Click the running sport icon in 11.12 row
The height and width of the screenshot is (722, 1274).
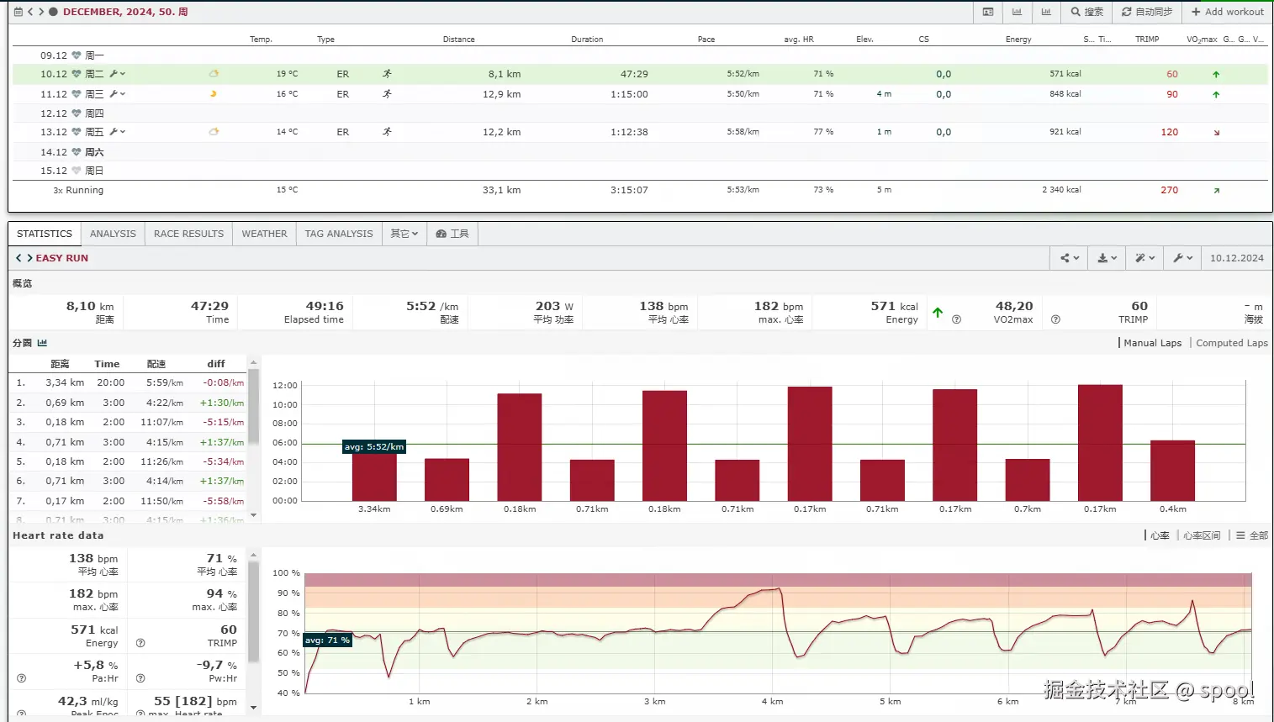point(387,94)
